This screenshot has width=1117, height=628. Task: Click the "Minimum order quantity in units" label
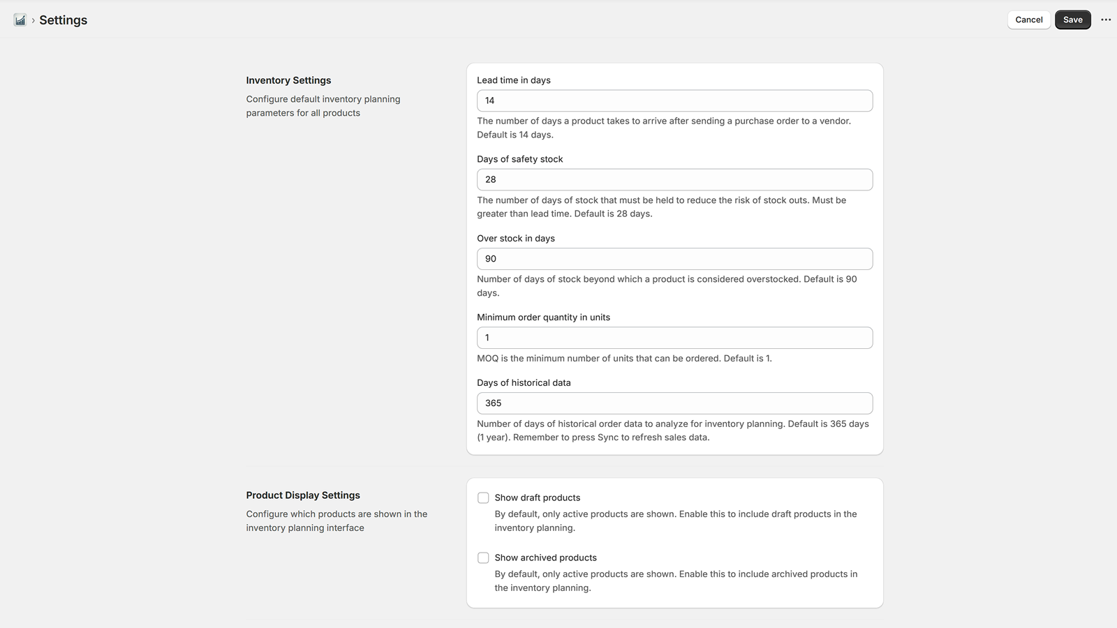pos(543,317)
